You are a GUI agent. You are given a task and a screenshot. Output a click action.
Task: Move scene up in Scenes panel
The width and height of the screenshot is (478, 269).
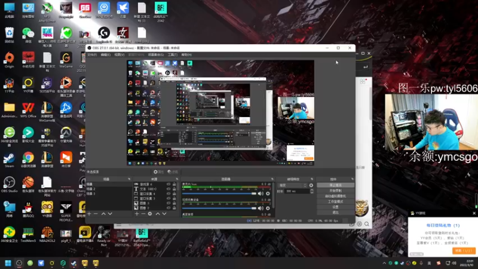(x=103, y=214)
